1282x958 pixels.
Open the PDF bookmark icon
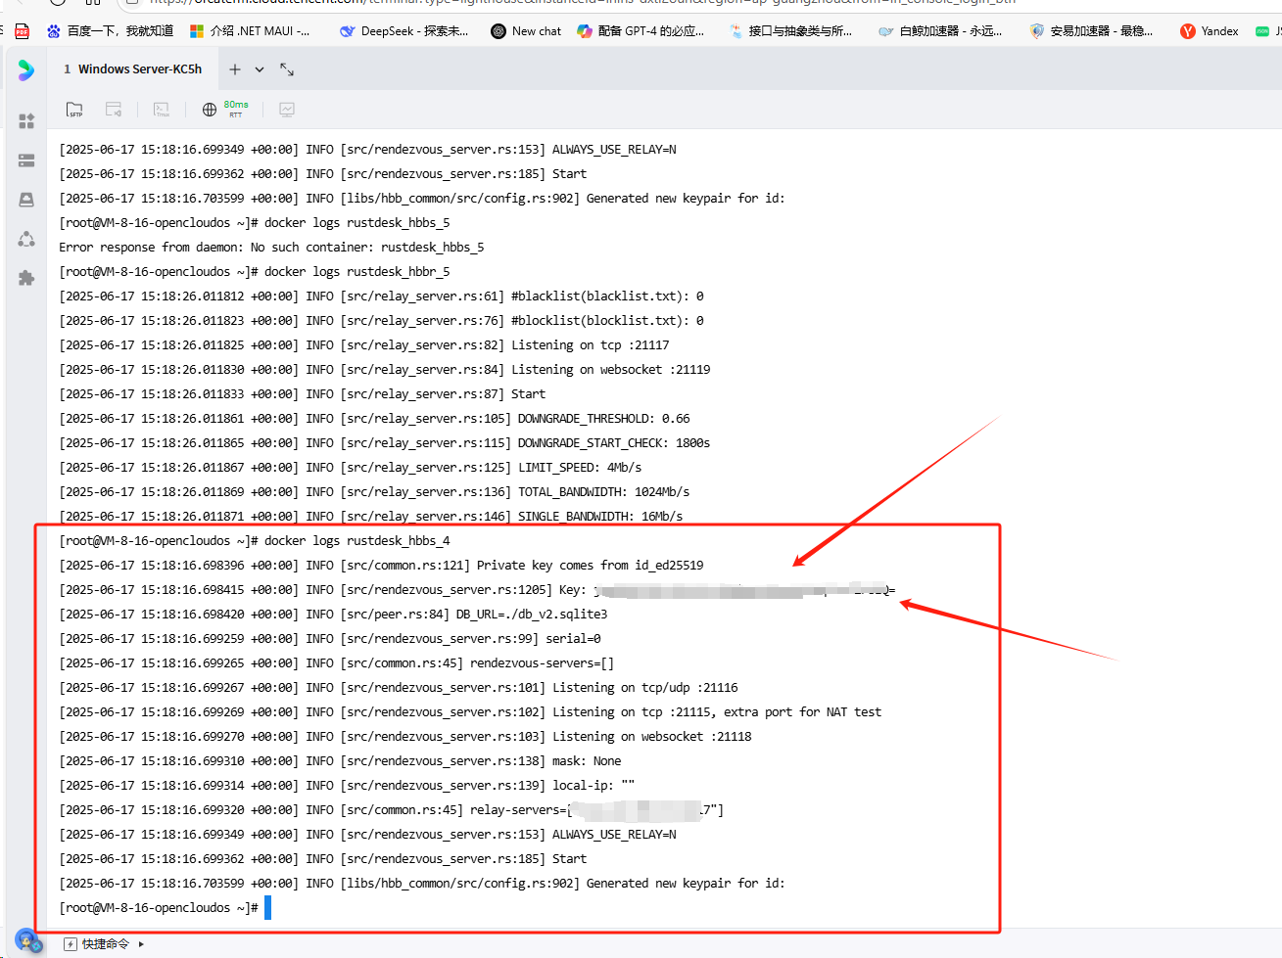click(22, 31)
